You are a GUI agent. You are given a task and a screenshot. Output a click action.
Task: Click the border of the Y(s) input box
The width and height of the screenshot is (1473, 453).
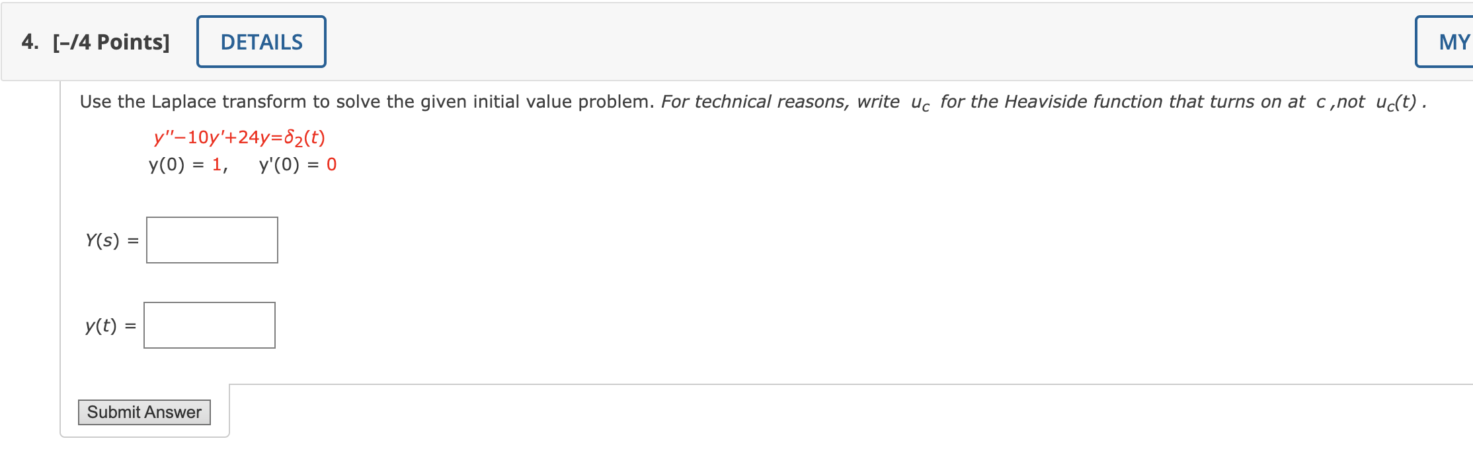146,240
